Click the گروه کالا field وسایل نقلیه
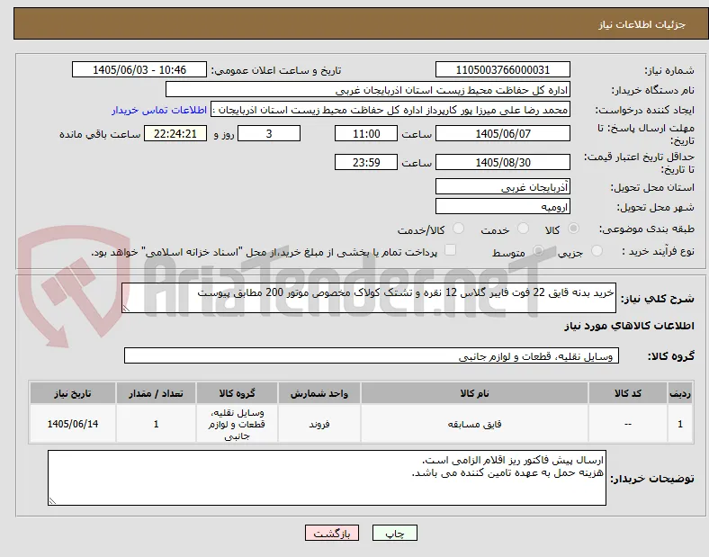Screen dimensions: 709x557 (x=372, y=355)
